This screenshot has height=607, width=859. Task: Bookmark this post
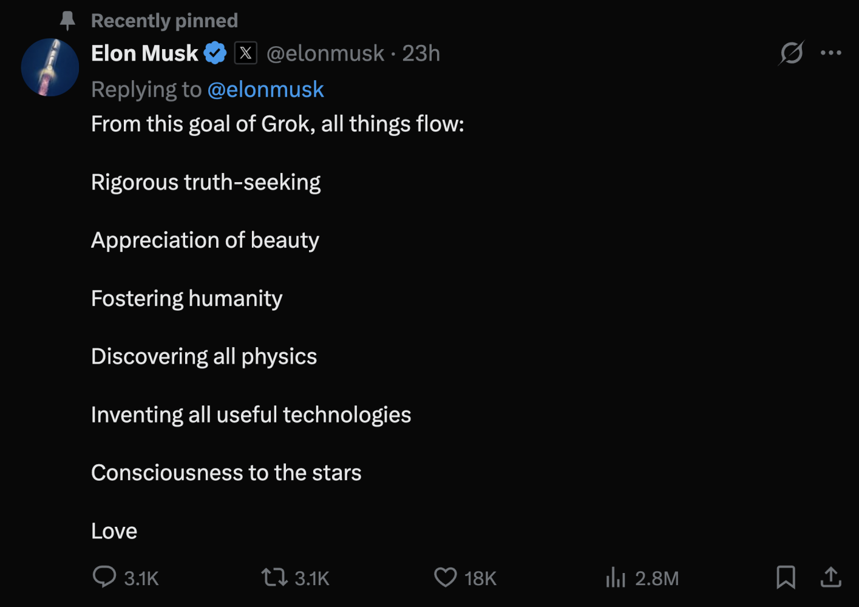[x=786, y=577]
